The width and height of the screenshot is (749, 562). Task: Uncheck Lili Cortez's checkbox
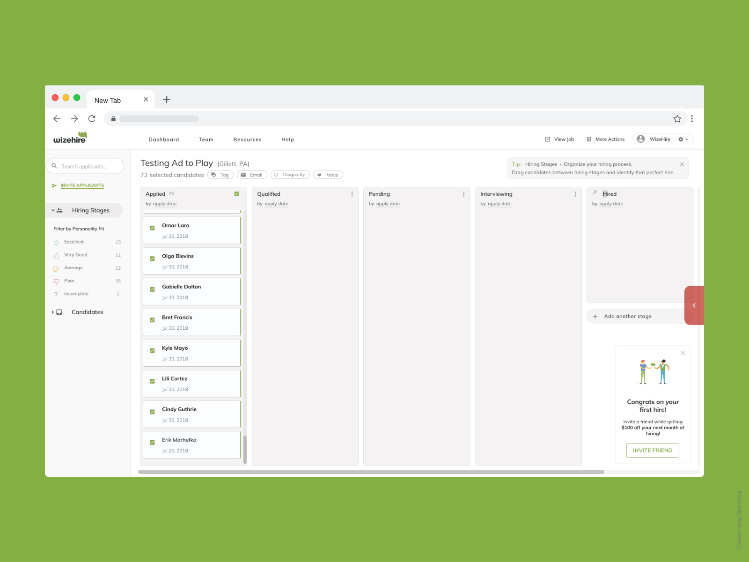pyautogui.click(x=152, y=381)
